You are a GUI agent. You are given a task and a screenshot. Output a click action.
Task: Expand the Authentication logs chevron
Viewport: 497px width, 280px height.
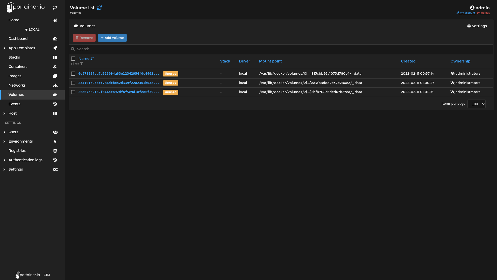pos(4,160)
